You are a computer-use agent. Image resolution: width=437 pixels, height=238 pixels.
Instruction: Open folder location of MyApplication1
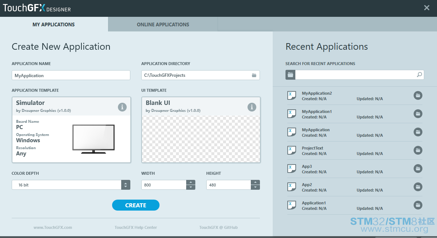(418, 114)
